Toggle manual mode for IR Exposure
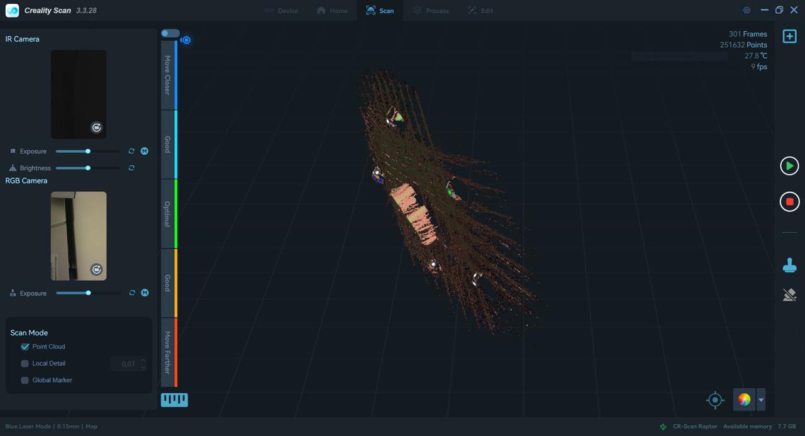This screenshot has height=436, width=805. coord(144,151)
